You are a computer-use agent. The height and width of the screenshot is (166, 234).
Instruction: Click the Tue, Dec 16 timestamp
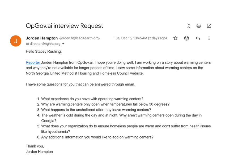140,38
